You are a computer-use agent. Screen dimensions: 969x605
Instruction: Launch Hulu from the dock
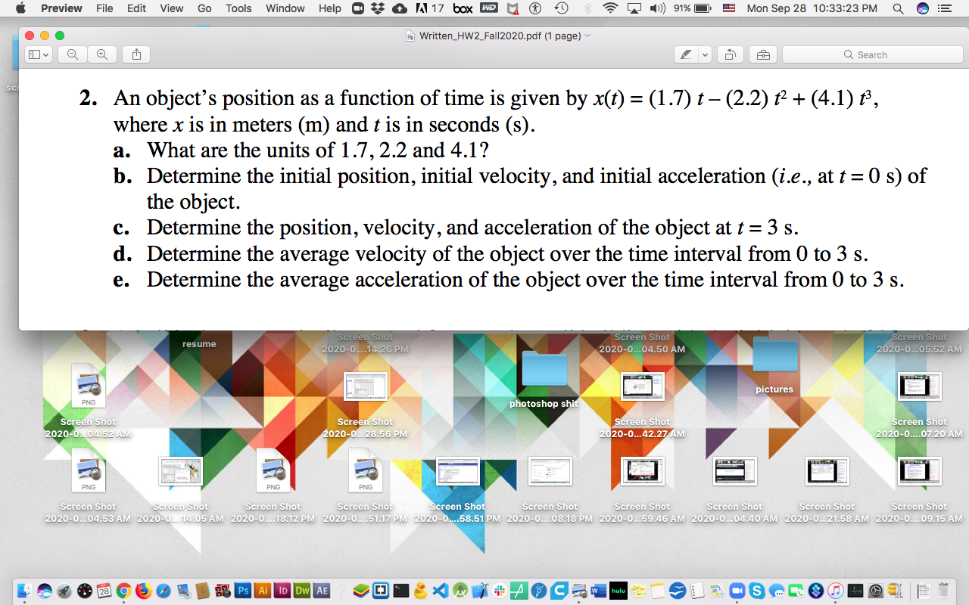click(618, 591)
